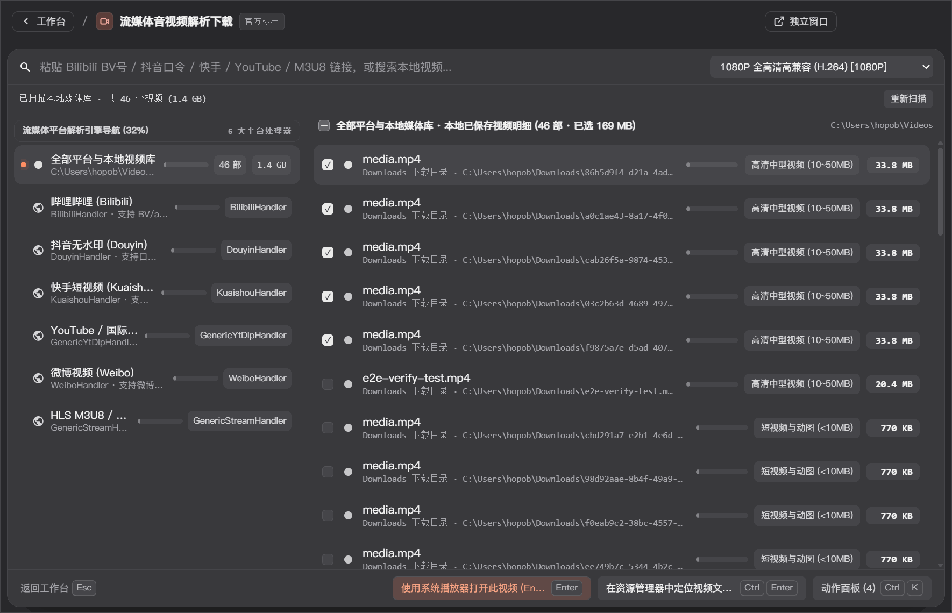Click 流媒体平台解析引擎导航 (32%) header

pos(86,131)
